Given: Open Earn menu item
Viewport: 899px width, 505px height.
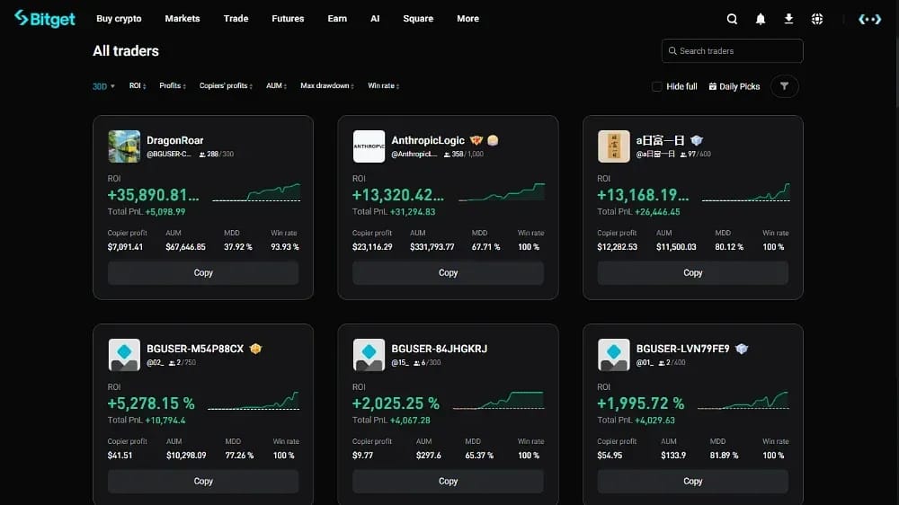Looking at the screenshot, I should click(337, 18).
